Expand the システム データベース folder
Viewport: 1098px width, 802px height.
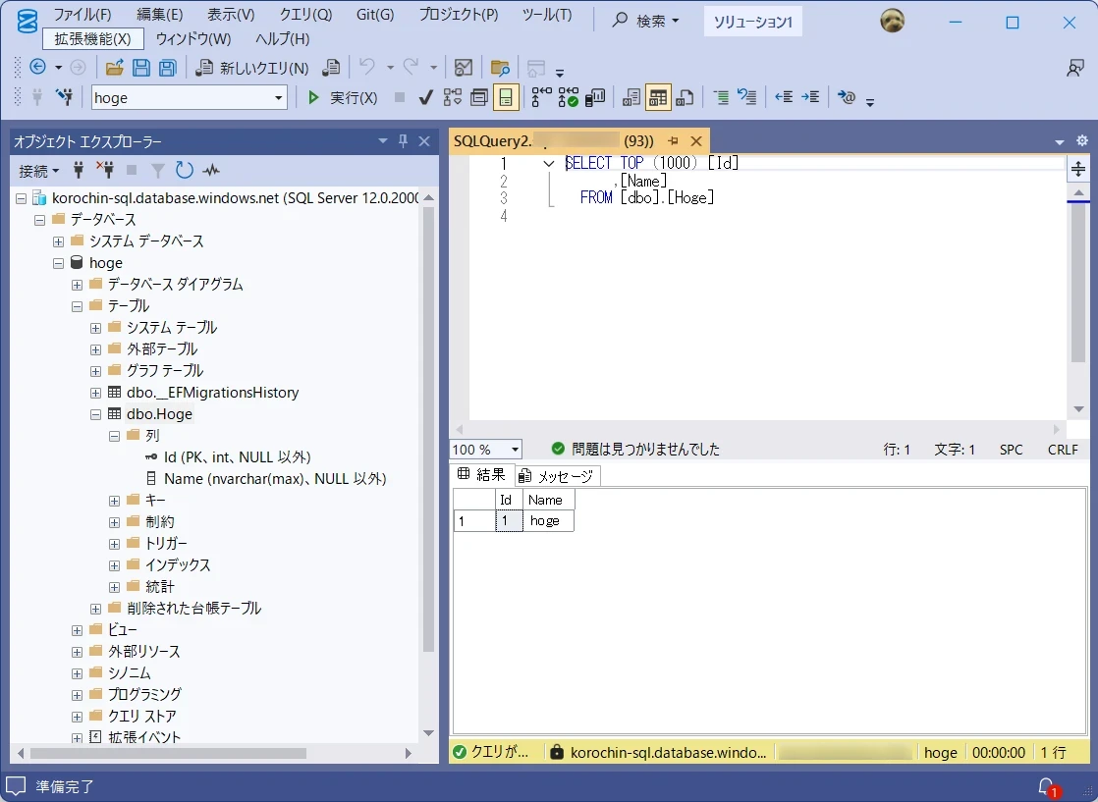(x=59, y=241)
